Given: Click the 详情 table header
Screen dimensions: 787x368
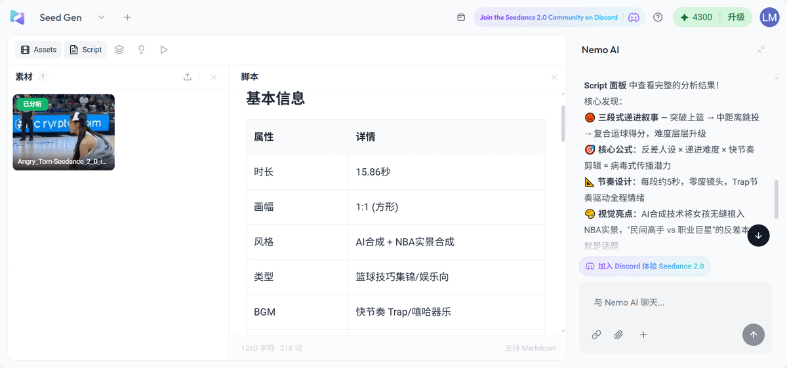Looking at the screenshot, I should coord(366,137).
